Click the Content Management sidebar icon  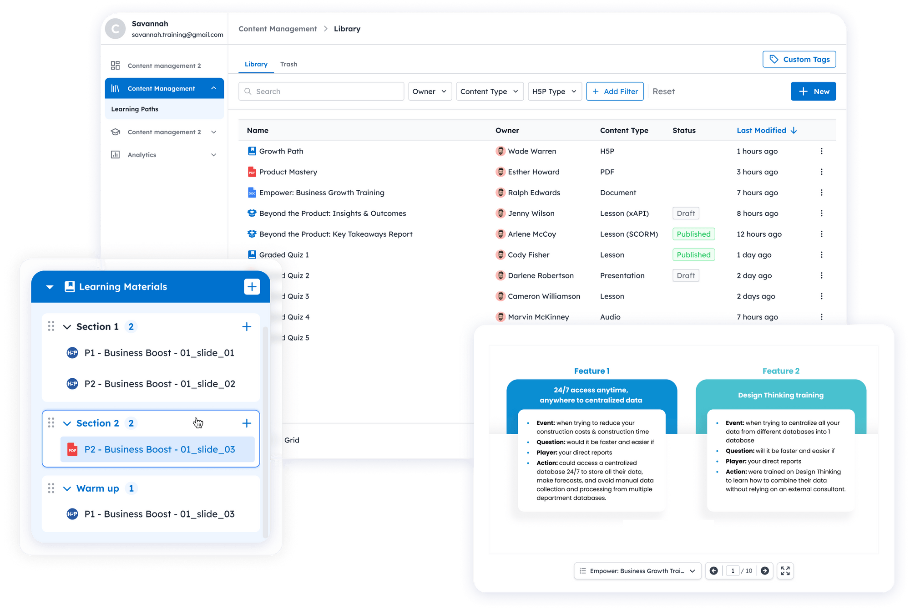click(x=116, y=88)
